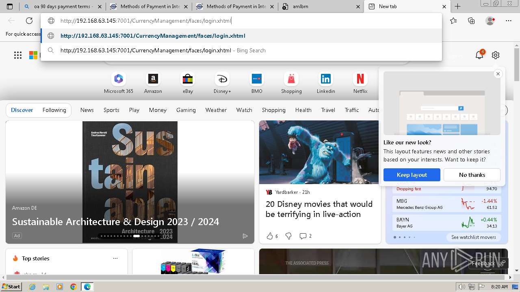Open eBay quick link
This screenshot has width=520, height=292.
[188, 83]
